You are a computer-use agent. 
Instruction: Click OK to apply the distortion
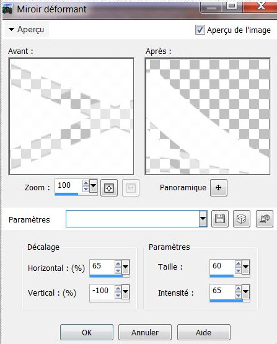click(87, 332)
